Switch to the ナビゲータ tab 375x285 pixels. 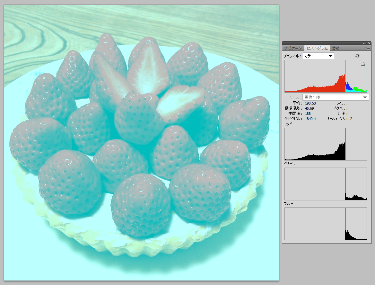pyautogui.click(x=293, y=48)
